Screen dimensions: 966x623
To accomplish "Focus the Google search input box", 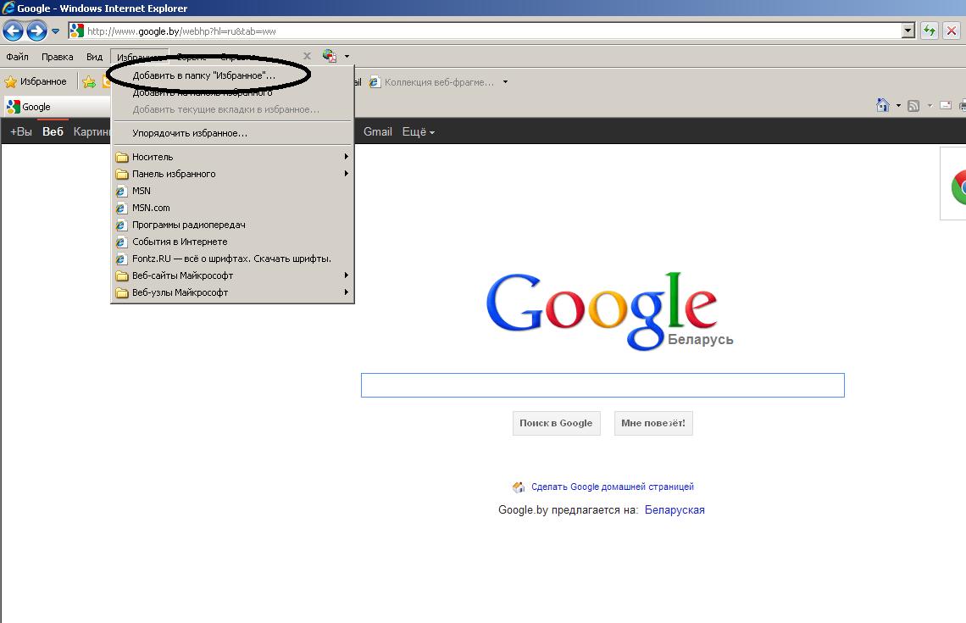I will point(602,385).
